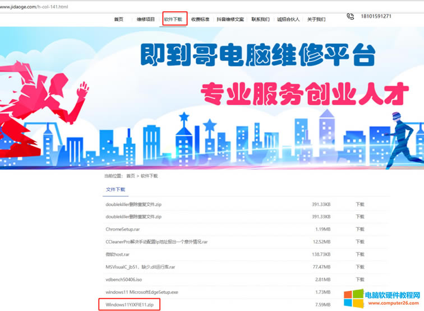Viewport: 424px width, 311px height.
Task: Click the Windows logo in the watermark
Action: click(354, 298)
